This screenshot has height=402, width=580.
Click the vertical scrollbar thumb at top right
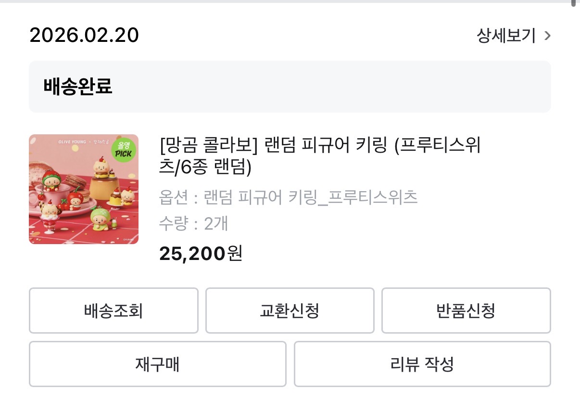[x=573, y=3]
